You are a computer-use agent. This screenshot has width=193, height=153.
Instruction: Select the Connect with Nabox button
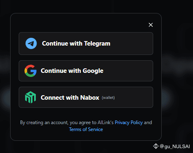coord(86,97)
